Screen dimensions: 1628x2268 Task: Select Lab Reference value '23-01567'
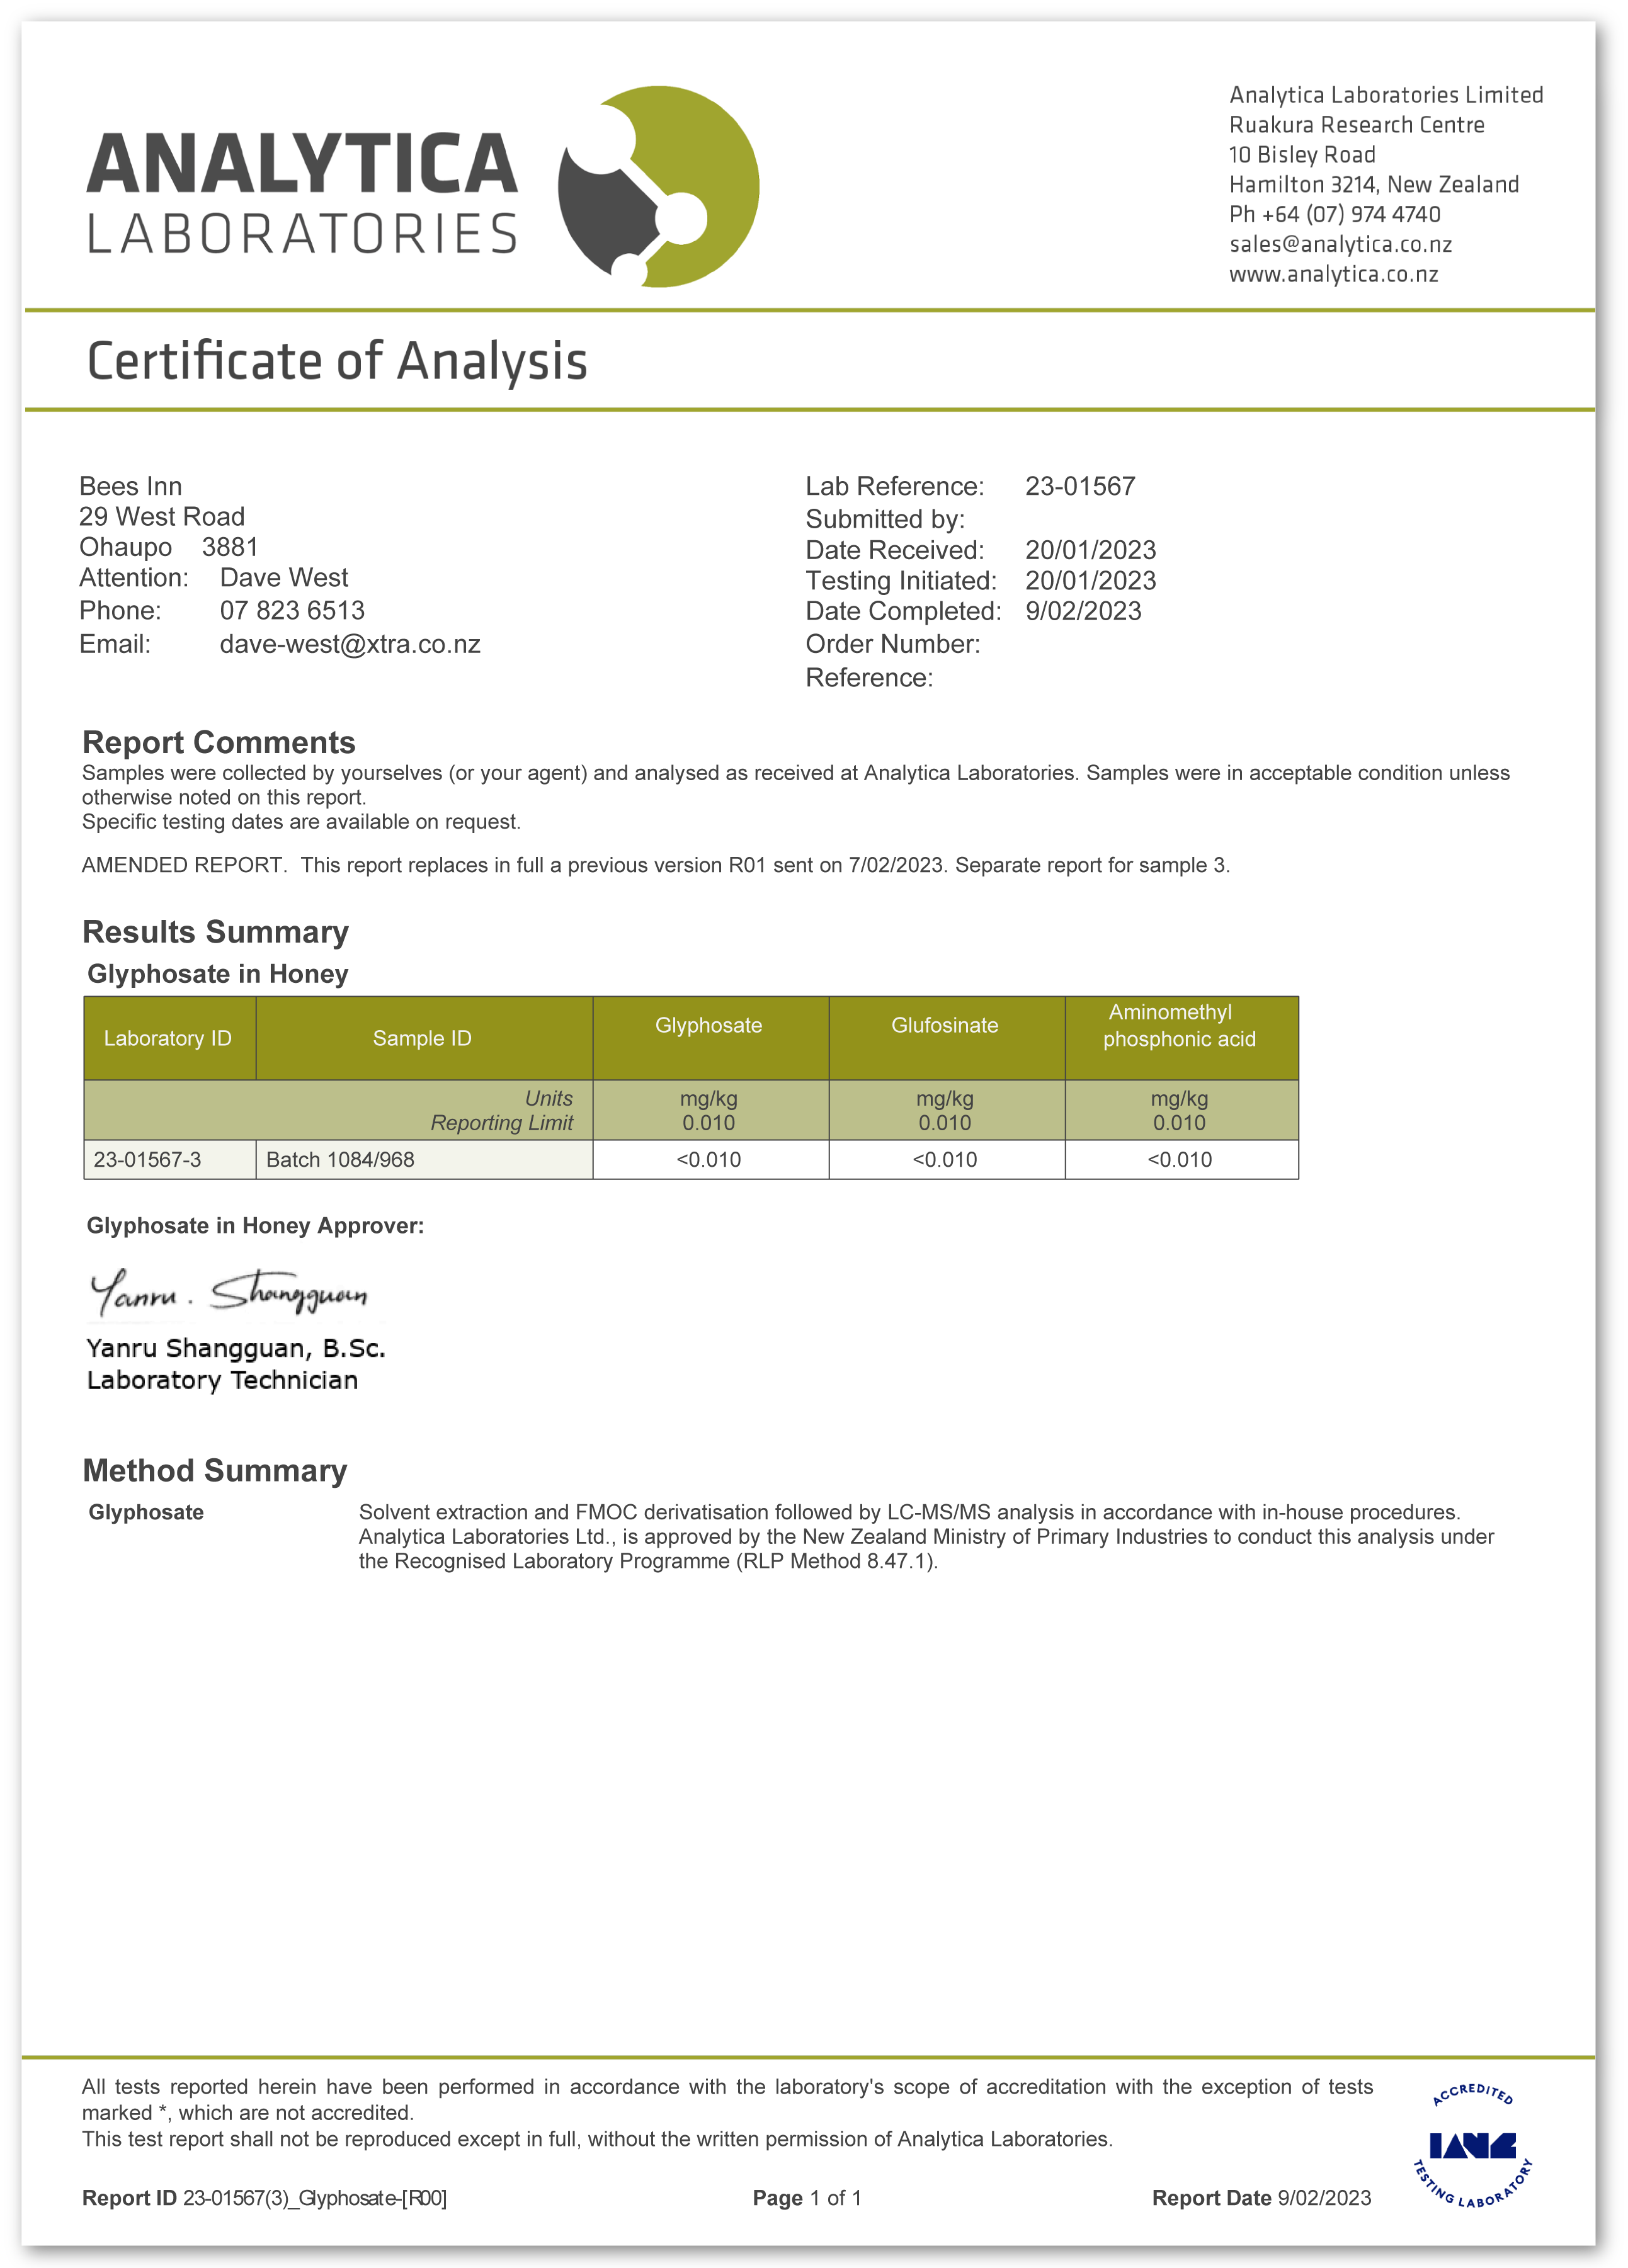(x=1080, y=487)
